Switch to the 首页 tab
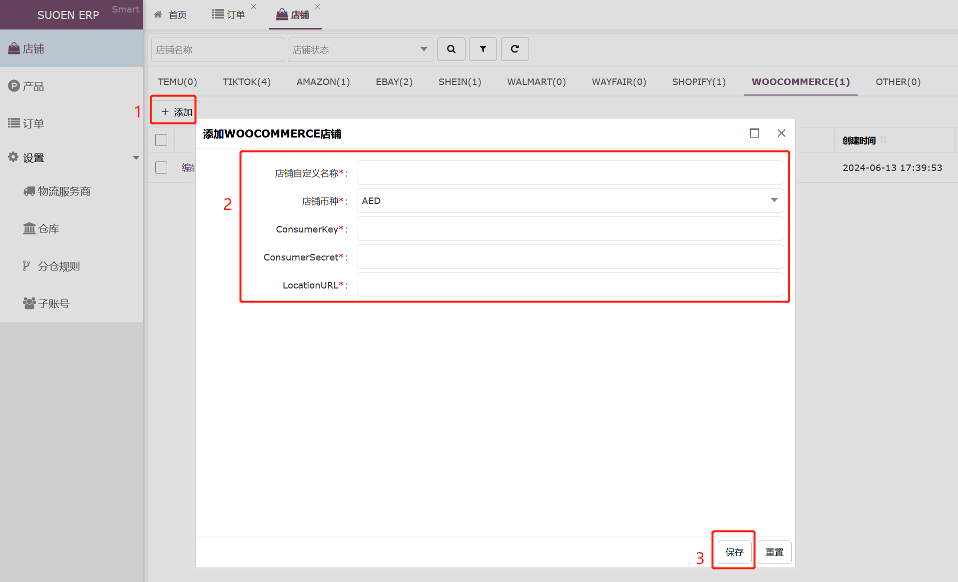 coord(170,15)
